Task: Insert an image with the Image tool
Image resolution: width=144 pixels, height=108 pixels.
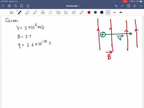Action: [x=66, y=13]
